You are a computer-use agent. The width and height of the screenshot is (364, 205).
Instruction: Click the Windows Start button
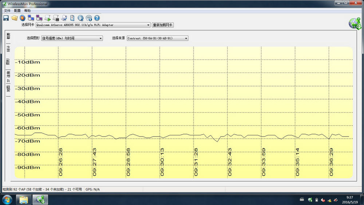7,200
